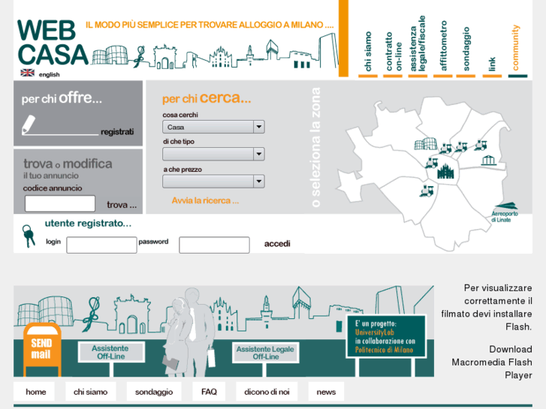Click the keys icon next to utente registrato

coord(29,236)
